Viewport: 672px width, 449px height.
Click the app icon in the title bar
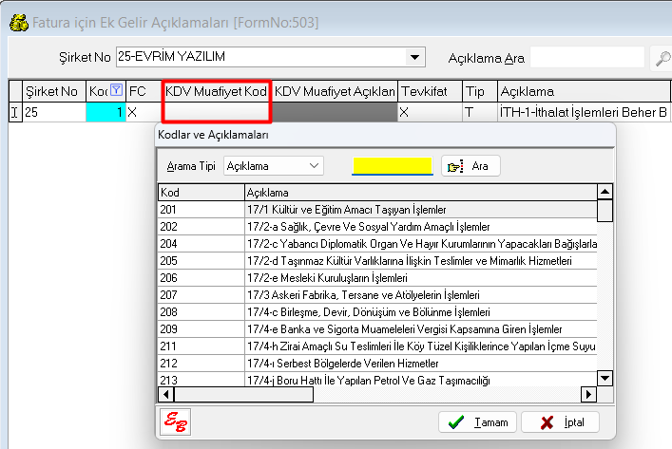click(16, 20)
